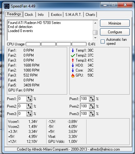Screen dimensions: 135x154
Task: Click the second CPU Usage bar
Action: point(48,44)
